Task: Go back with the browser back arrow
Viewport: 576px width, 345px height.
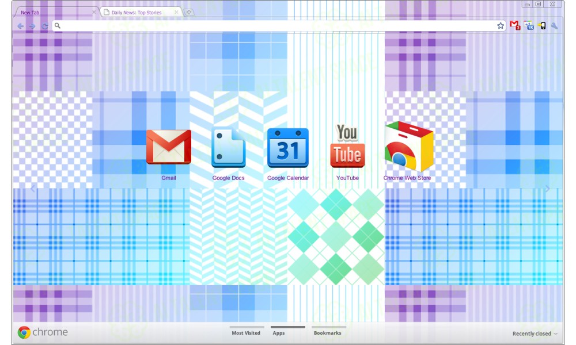Action: coord(21,26)
